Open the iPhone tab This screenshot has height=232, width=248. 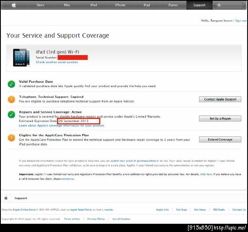click(x=120, y=5)
